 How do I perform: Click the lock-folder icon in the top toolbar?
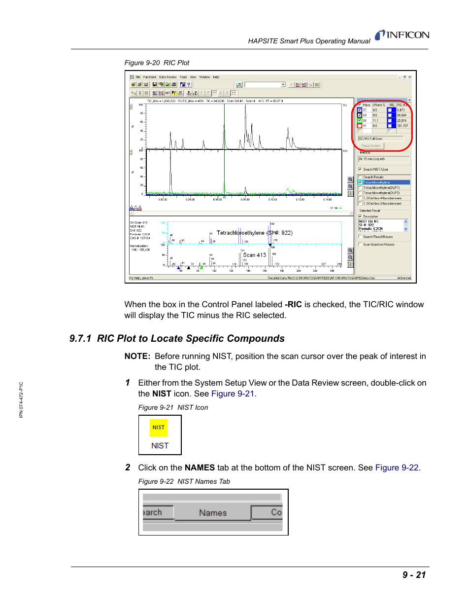(134, 84)
